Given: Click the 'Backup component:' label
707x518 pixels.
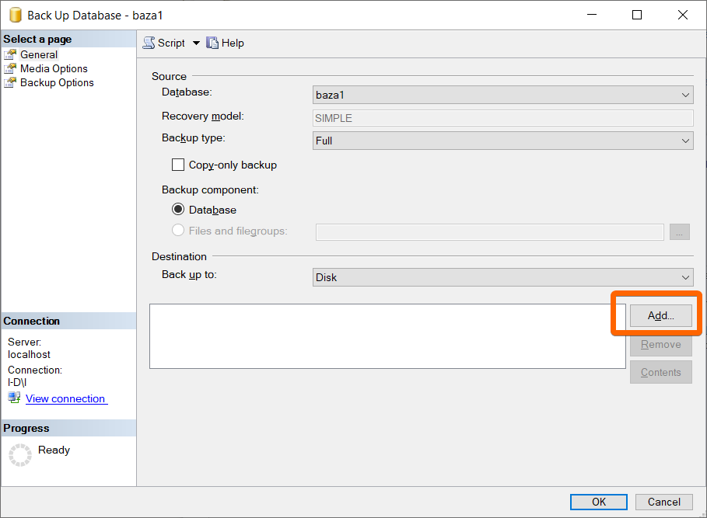Looking at the screenshot, I should tap(210, 190).
